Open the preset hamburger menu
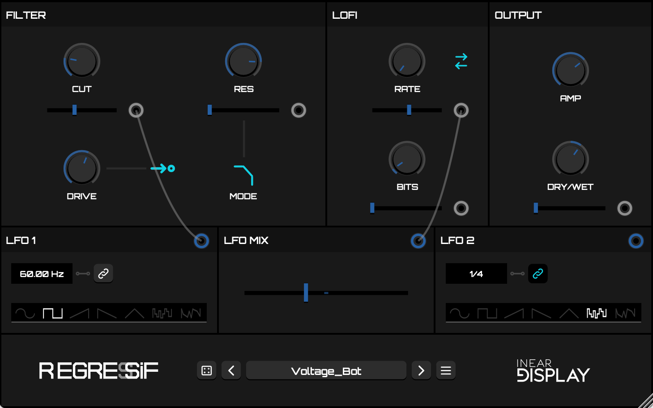This screenshot has width=653, height=408. pos(446,370)
